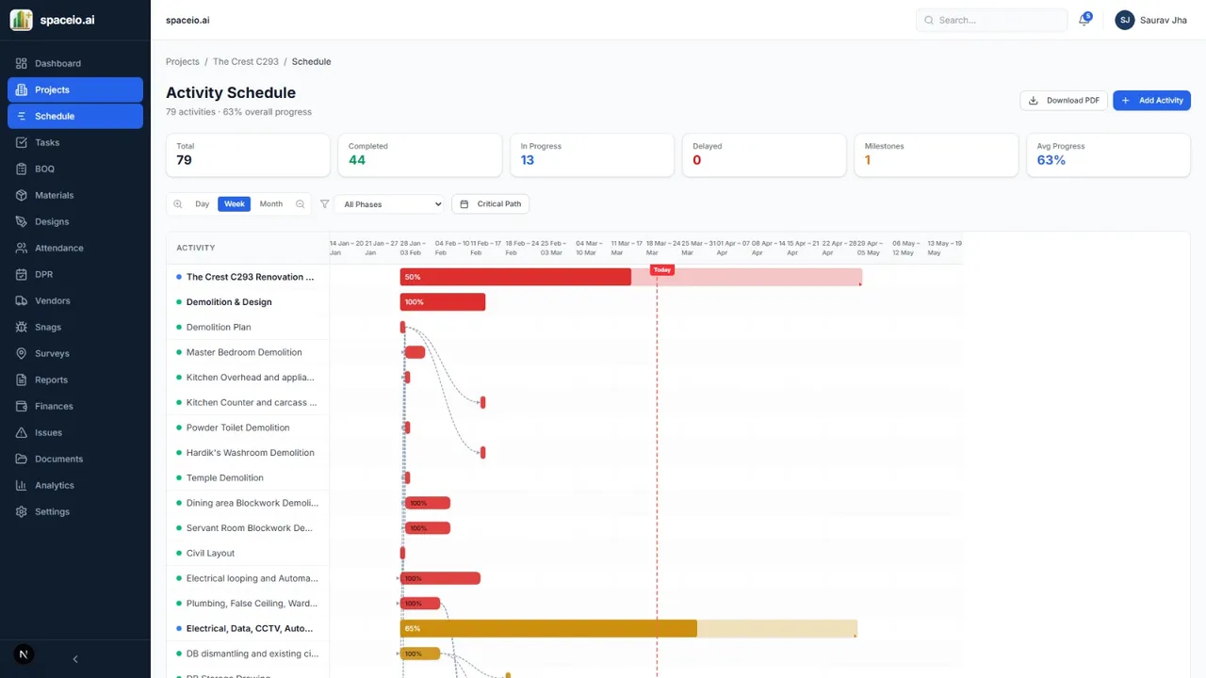This screenshot has width=1206, height=678.
Task: Select Schedule in the sidebar menu
Action: point(75,116)
